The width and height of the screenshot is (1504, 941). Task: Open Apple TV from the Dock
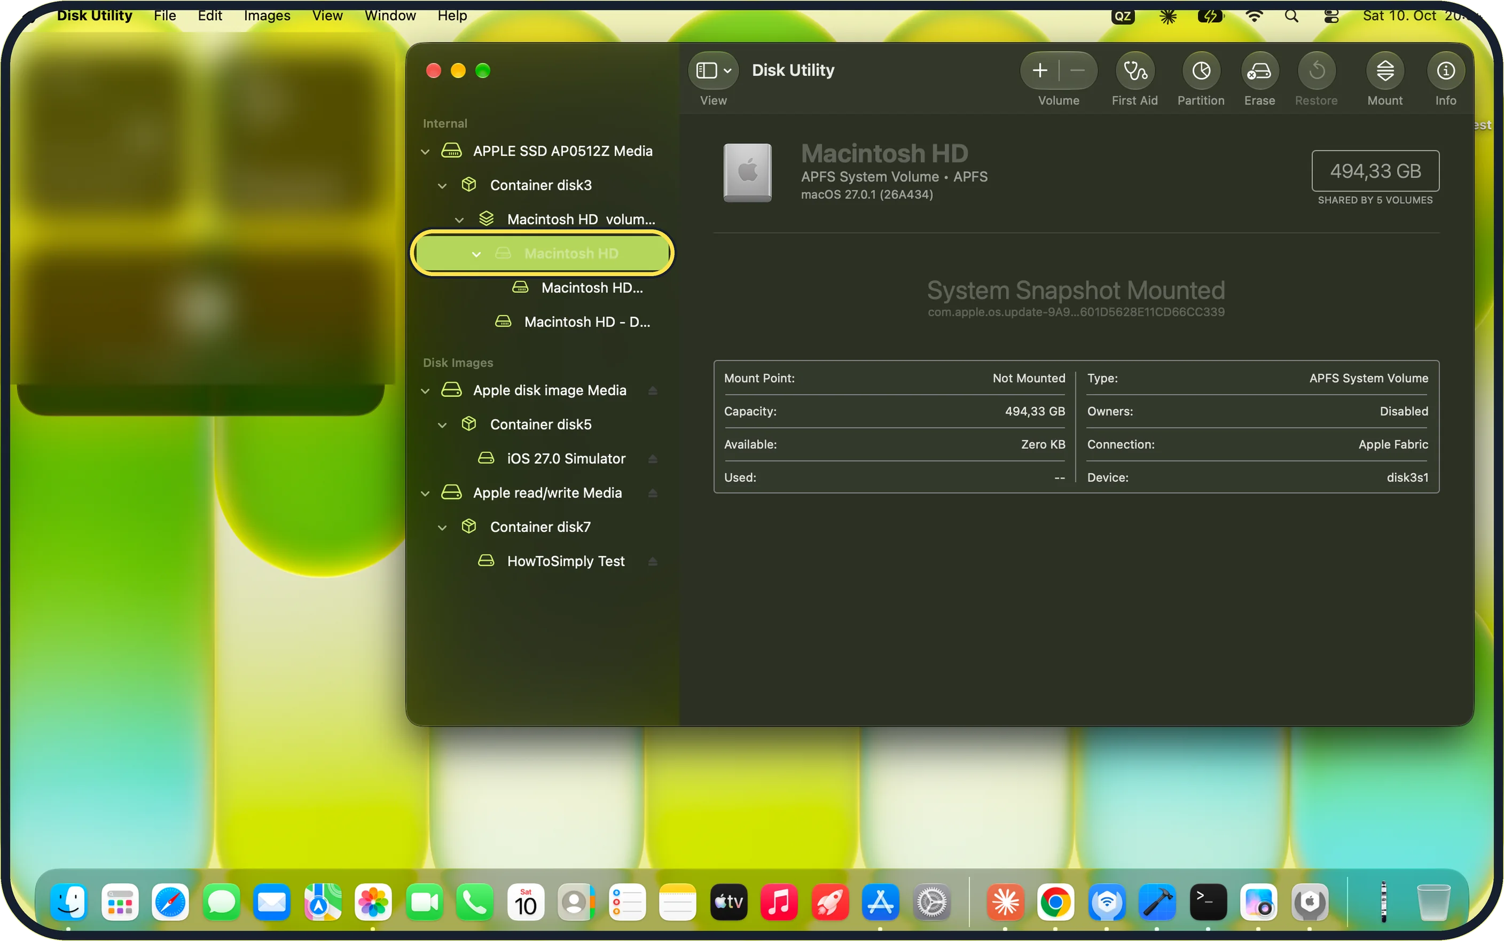pyautogui.click(x=728, y=902)
